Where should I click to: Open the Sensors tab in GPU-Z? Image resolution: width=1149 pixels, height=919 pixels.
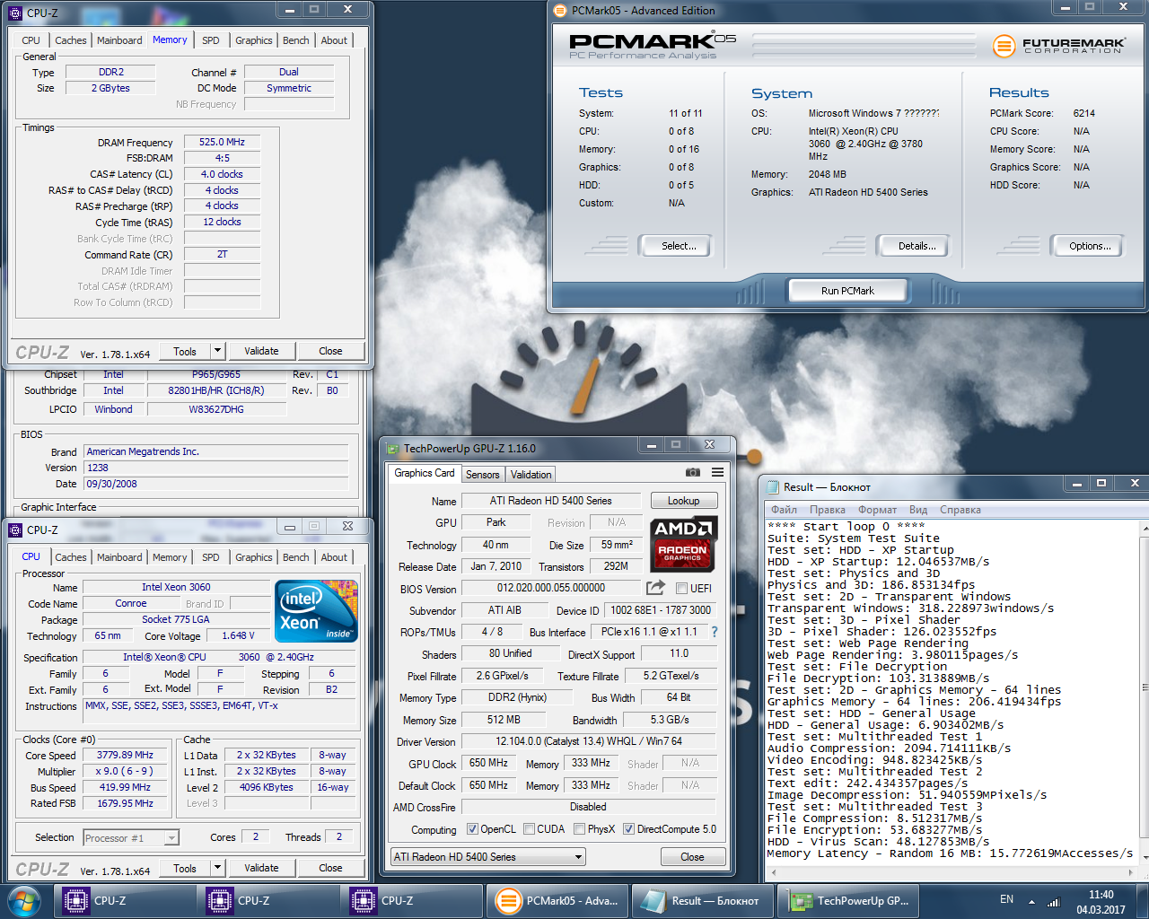pyautogui.click(x=482, y=475)
